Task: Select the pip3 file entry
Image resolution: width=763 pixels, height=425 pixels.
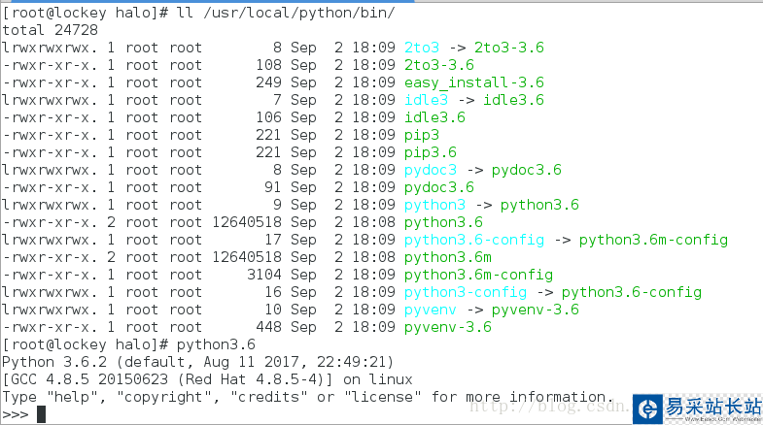Action: 422,135
